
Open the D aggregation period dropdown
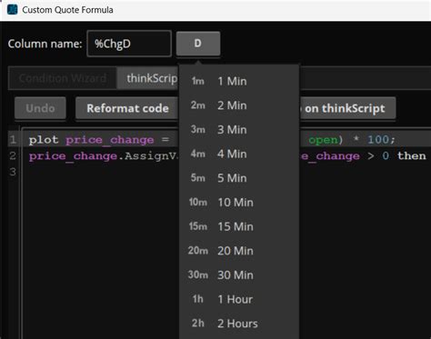198,44
